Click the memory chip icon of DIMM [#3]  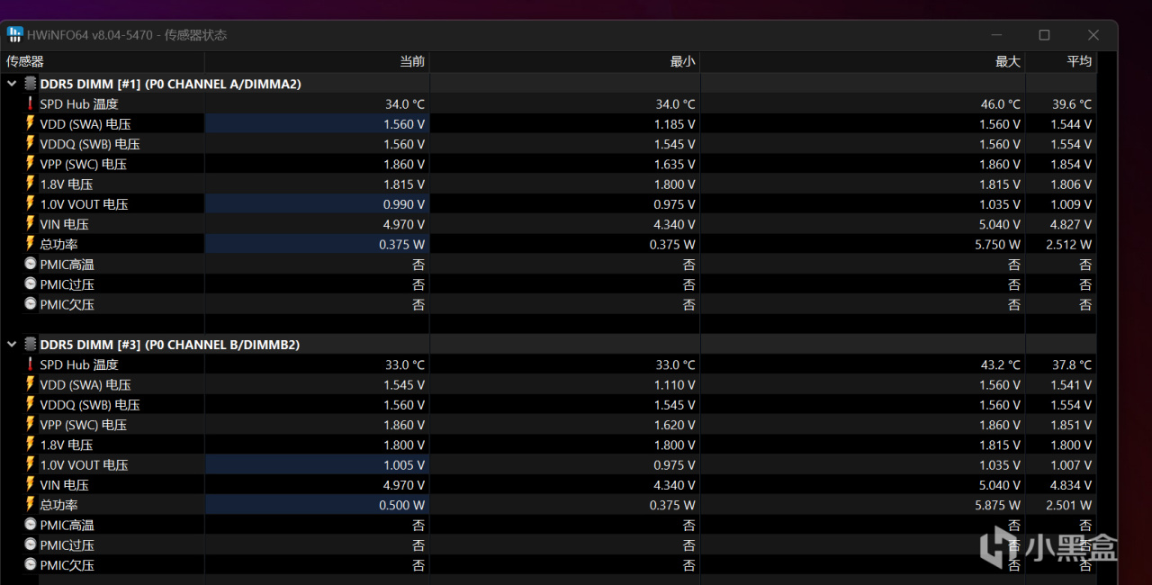coord(31,345)
